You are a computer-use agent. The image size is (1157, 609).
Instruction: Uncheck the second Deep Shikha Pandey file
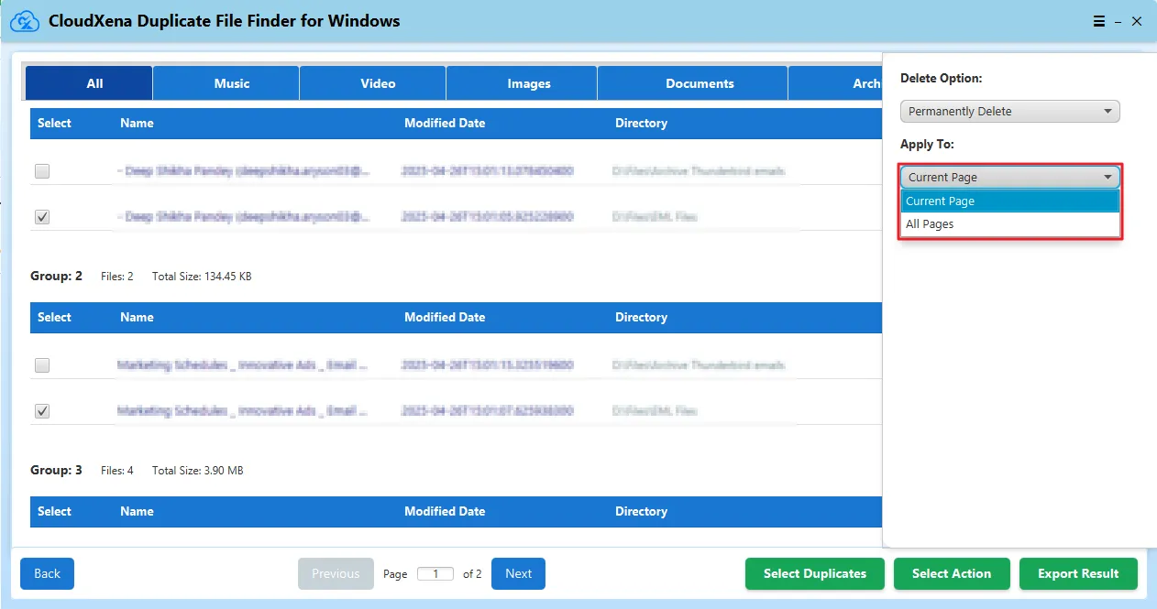pos(42,217)
